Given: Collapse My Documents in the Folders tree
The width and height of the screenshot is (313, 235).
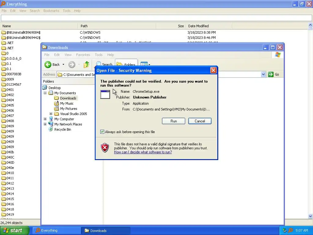Looking at the screenshot, I should click(x=45, y=93).
